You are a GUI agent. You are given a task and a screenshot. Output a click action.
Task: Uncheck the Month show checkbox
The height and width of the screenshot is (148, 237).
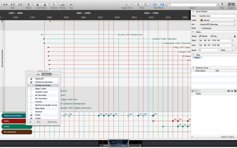[x=200, y=36]
